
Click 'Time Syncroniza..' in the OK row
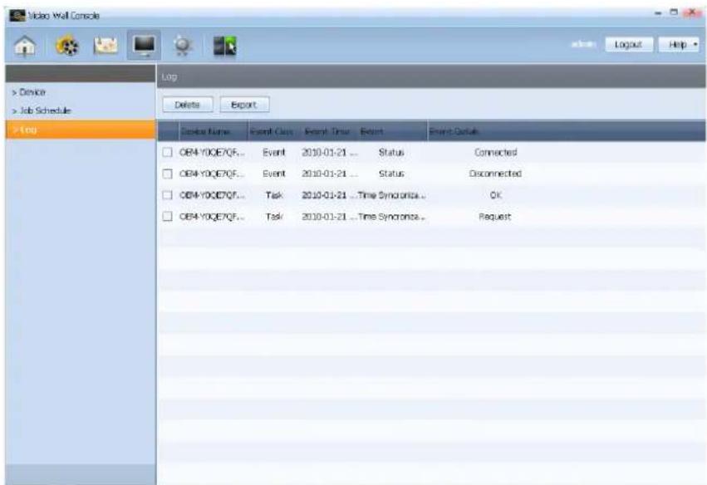pos(392,195)
